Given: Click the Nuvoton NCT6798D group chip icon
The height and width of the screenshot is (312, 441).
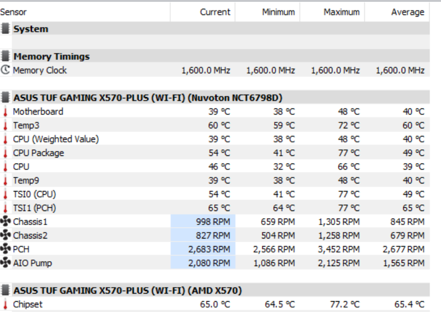Looking at the screenshot, I should point(5,98).
